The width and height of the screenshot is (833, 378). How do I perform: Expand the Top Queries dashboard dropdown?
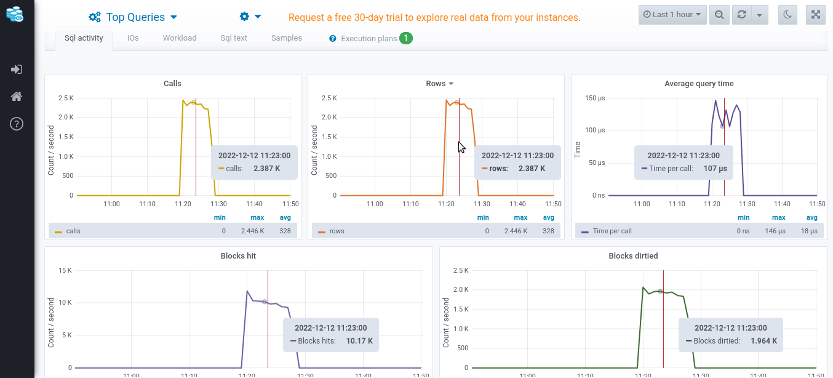click(x=134, y=17)
